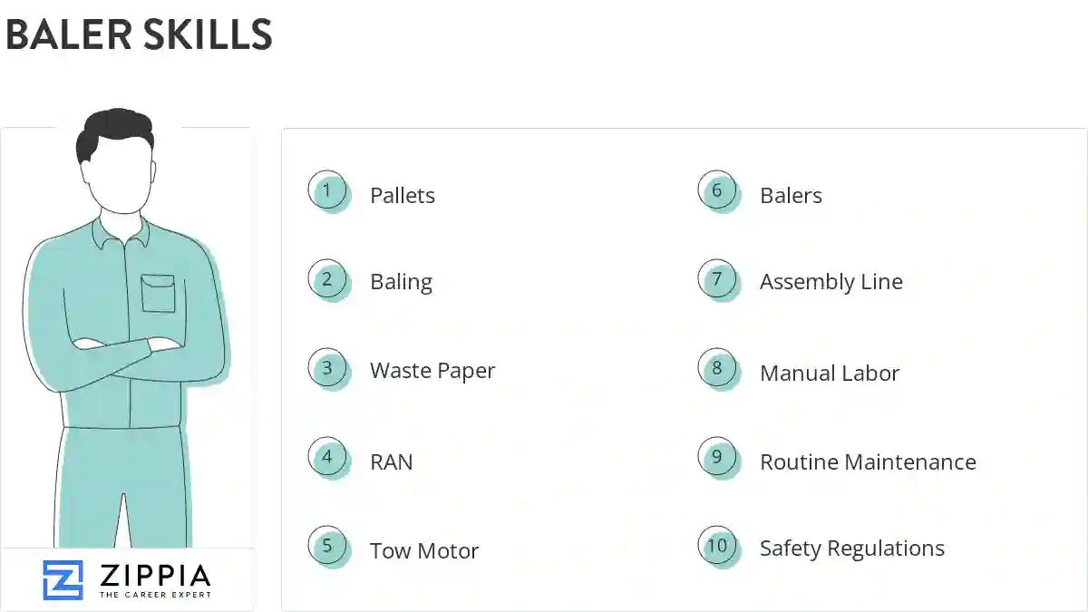This screenshot has height=612, width=1088.
Task: Select the Safety Regulations skill text
Action: click(851, 549)
